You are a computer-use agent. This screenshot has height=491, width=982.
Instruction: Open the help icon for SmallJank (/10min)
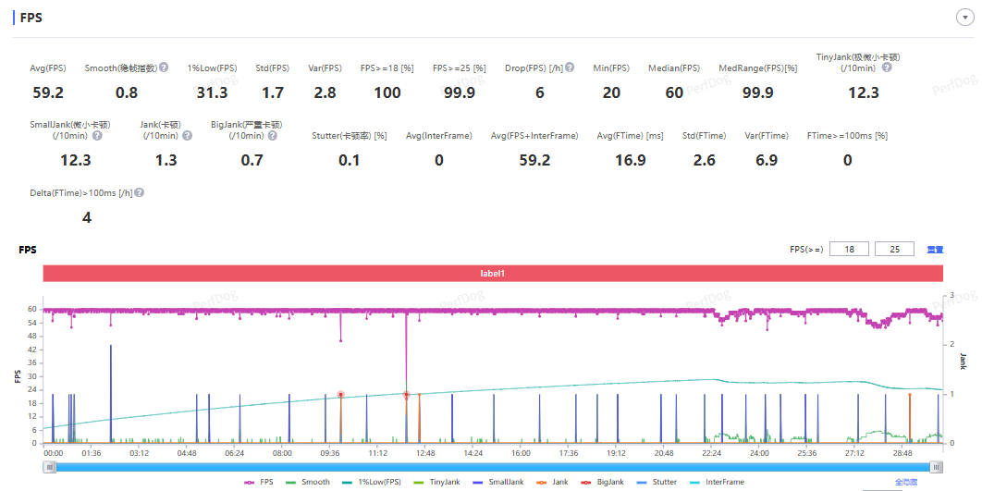98,135
